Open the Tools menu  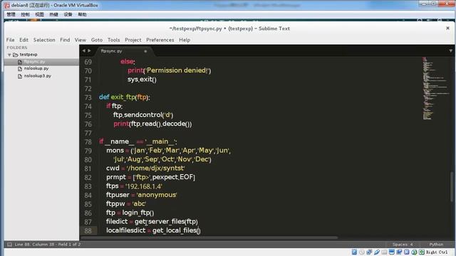point(114,40)
